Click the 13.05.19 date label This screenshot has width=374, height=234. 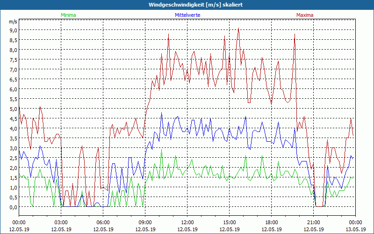pos(355,229)
